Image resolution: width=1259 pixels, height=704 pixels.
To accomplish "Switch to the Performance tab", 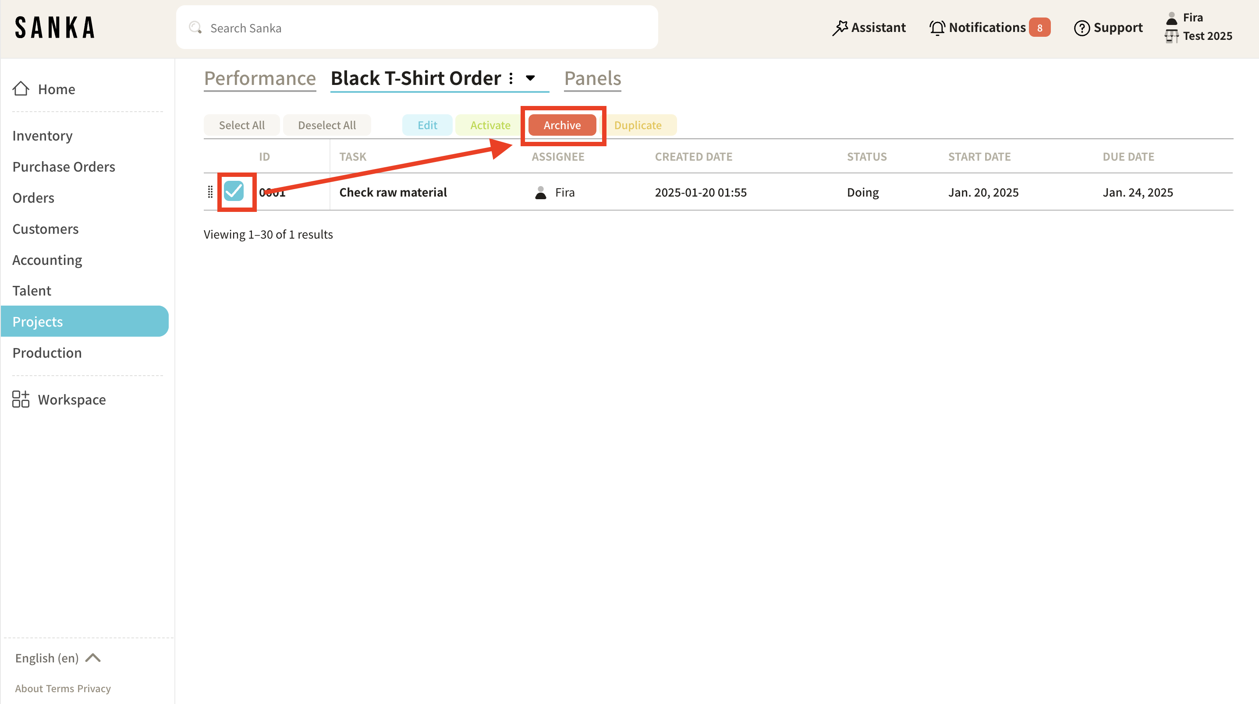I will (260, 79).
